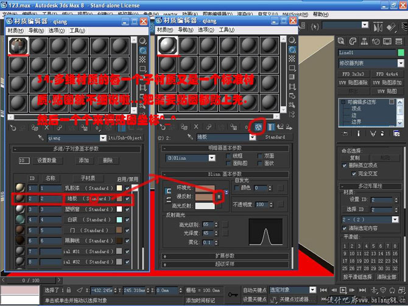
Task: Click the 高光反射 specular color swatch
Action: [205, 206]
